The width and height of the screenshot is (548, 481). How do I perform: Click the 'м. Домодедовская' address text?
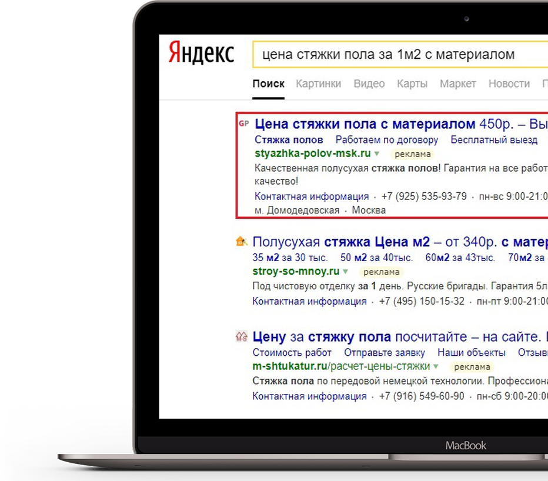(297, 210)
